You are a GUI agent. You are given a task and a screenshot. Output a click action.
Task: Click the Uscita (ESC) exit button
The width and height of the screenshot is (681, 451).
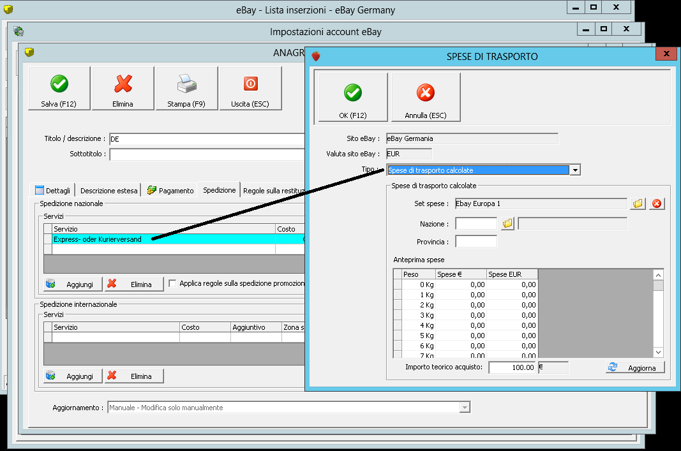pos(250,89)
